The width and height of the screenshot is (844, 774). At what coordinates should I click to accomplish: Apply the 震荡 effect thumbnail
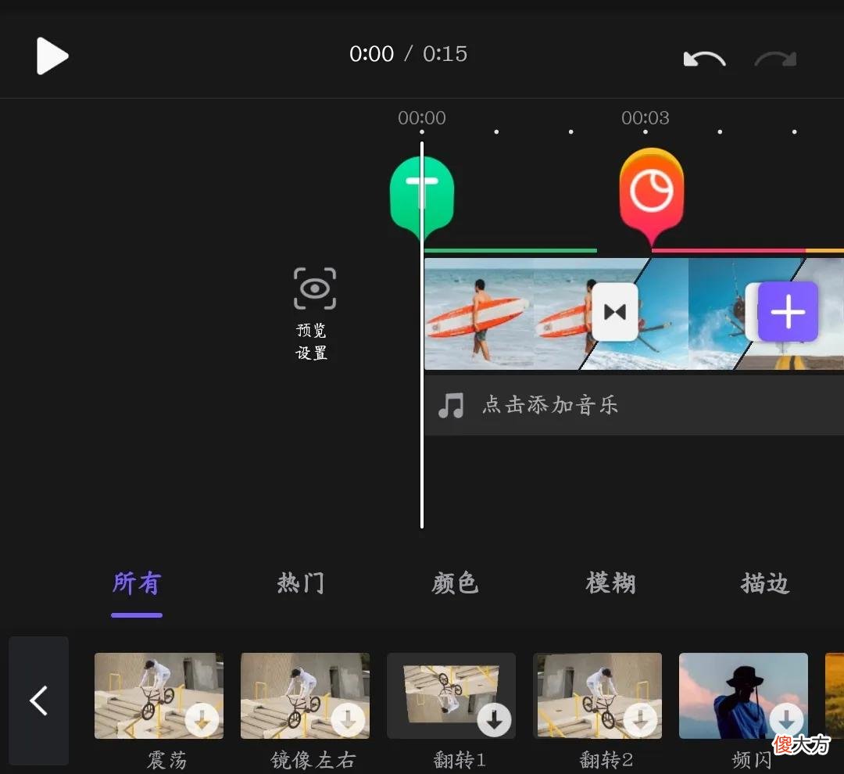pyautogui.click(x=159, y=695)
